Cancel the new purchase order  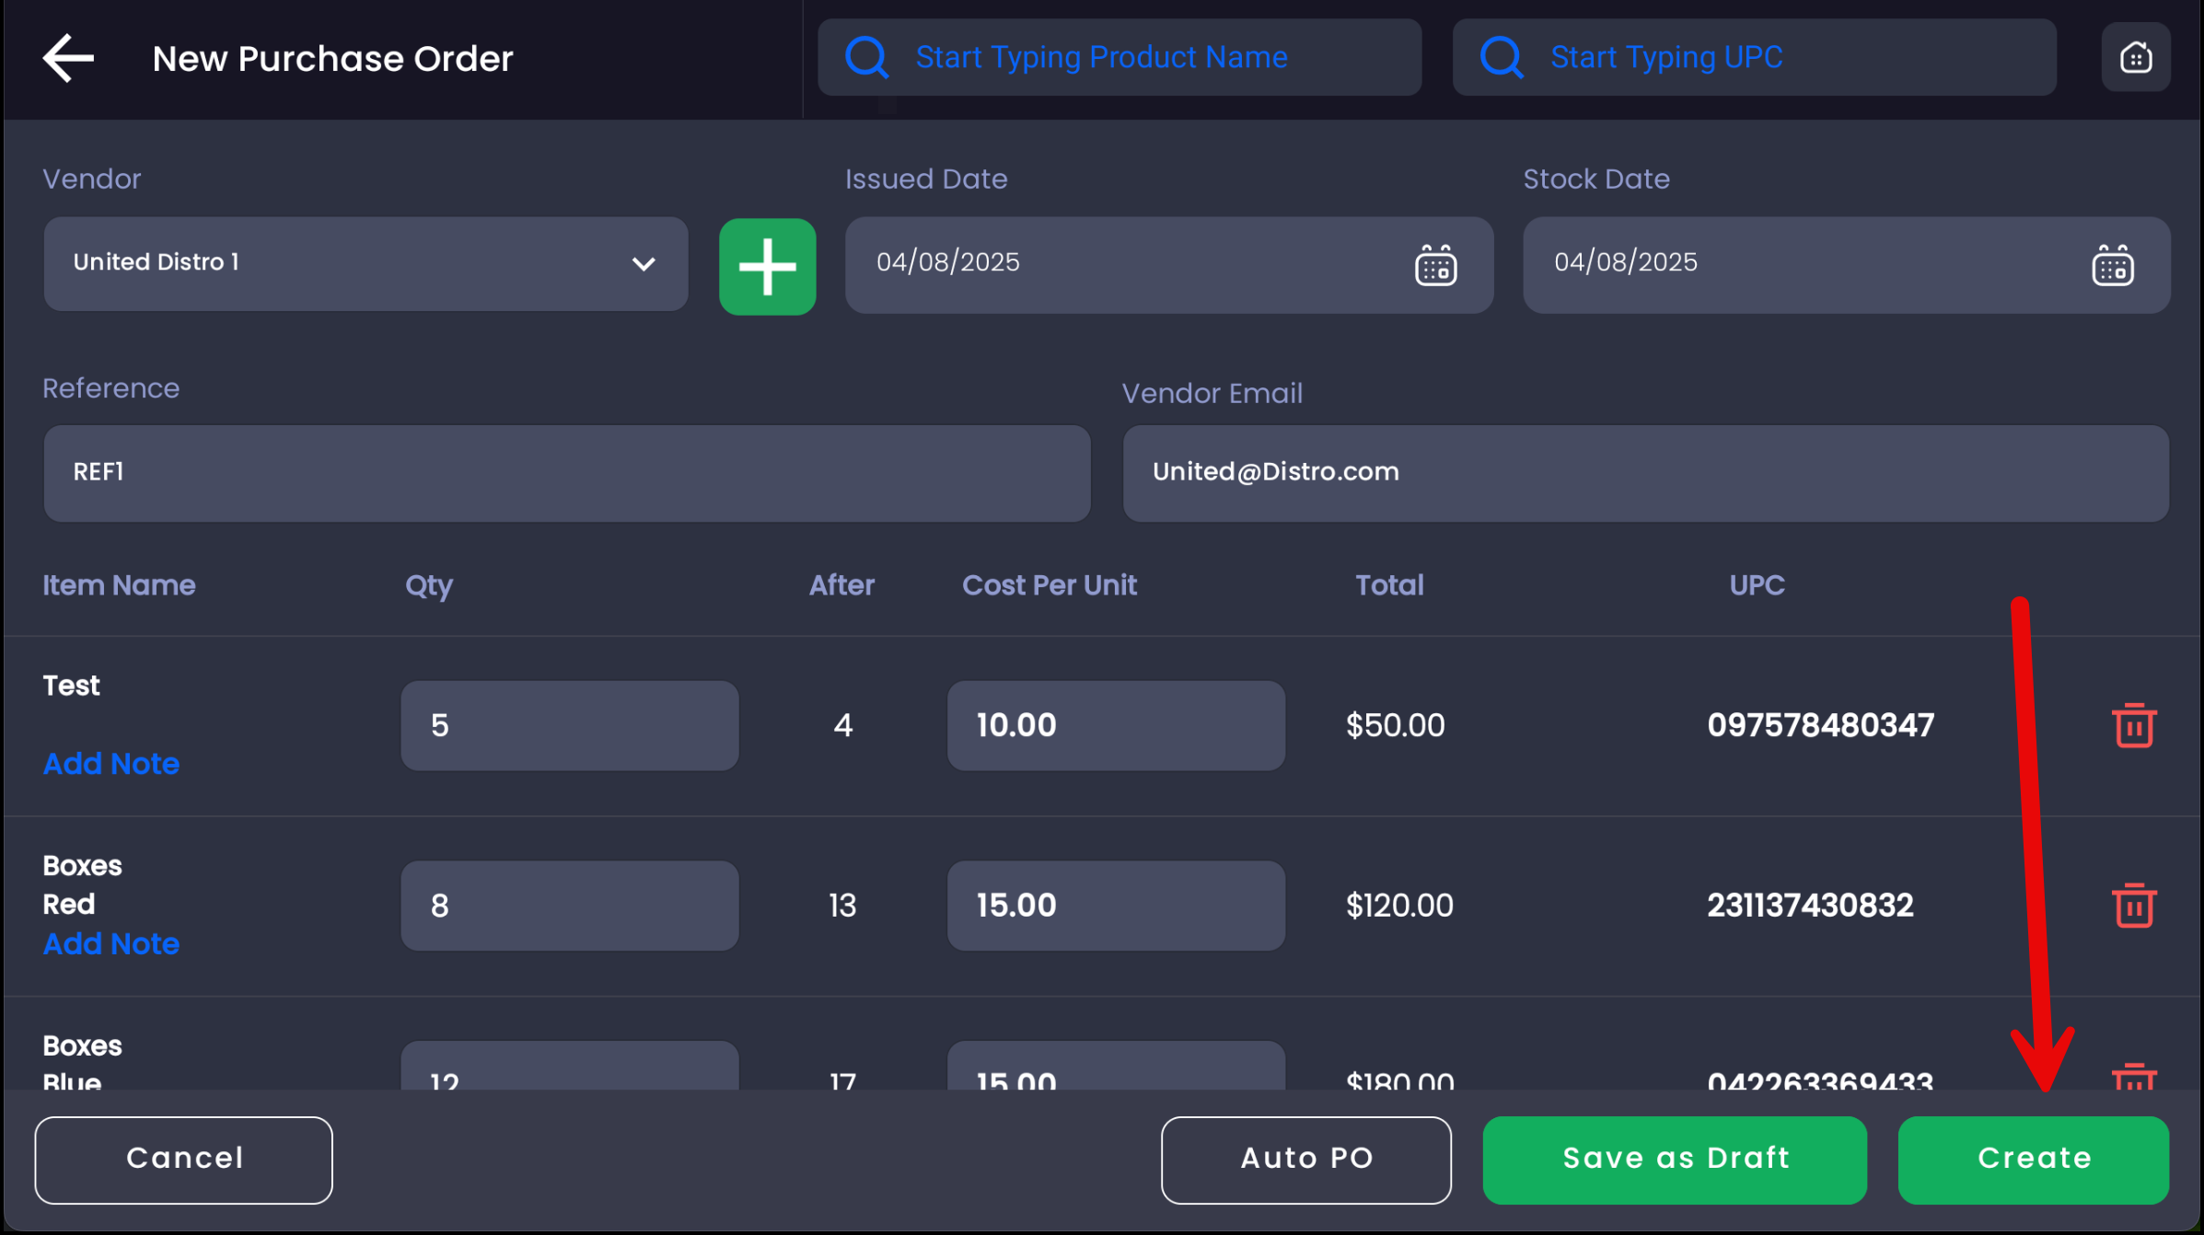[183, 1159]
